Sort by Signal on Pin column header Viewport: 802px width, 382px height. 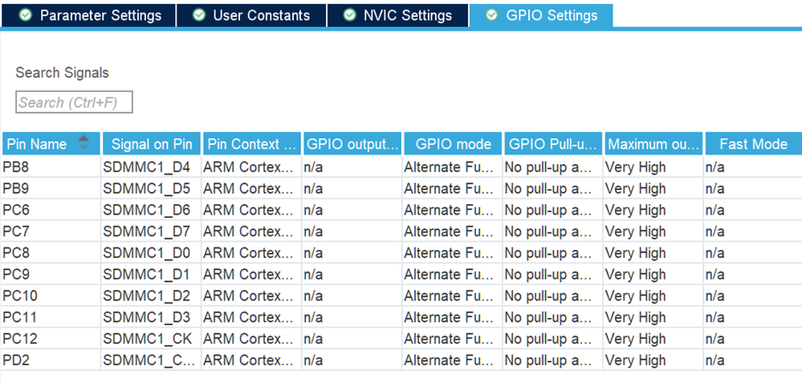[152, 144]
